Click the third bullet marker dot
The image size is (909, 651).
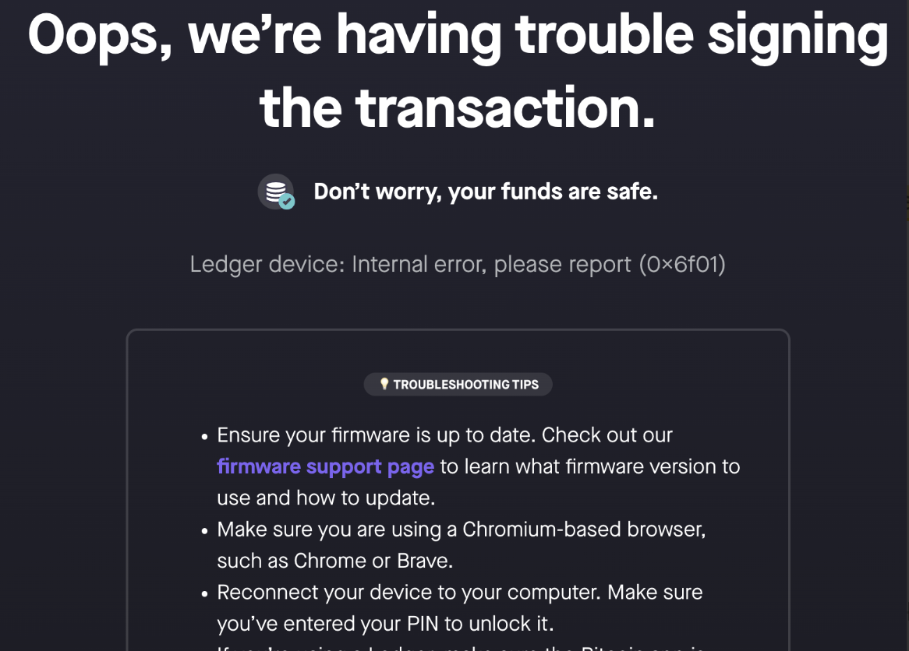pyautogui.click(x=203, y=593)
